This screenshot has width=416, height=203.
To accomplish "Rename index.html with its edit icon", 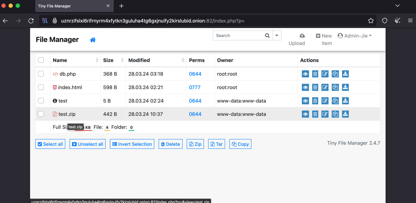I will (325, 87).
